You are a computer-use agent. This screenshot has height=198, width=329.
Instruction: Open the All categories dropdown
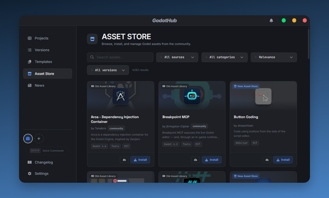pos(225,57)
